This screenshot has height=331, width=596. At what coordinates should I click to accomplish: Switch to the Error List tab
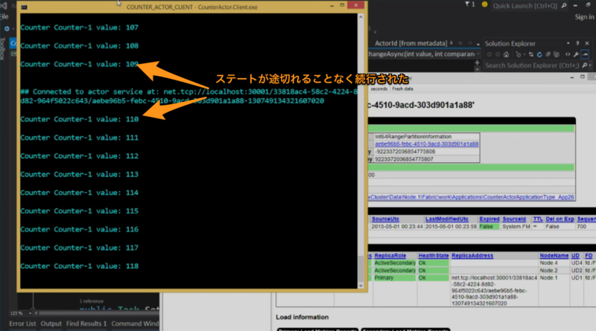(22, 324)
